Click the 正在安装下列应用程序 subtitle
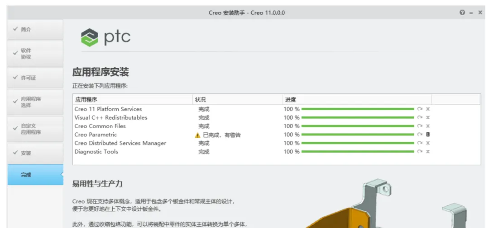Image resolution: width=489 pixels, height=228 pixels. click(x=100, y=86)
